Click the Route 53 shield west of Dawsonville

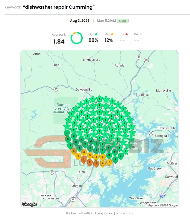point(56,89)
